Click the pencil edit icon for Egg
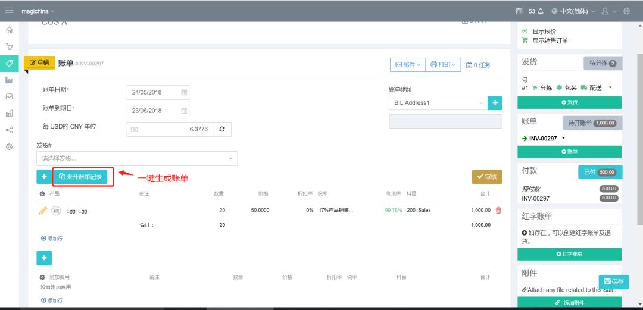The image size is (643, 310). tap(43, 211)
